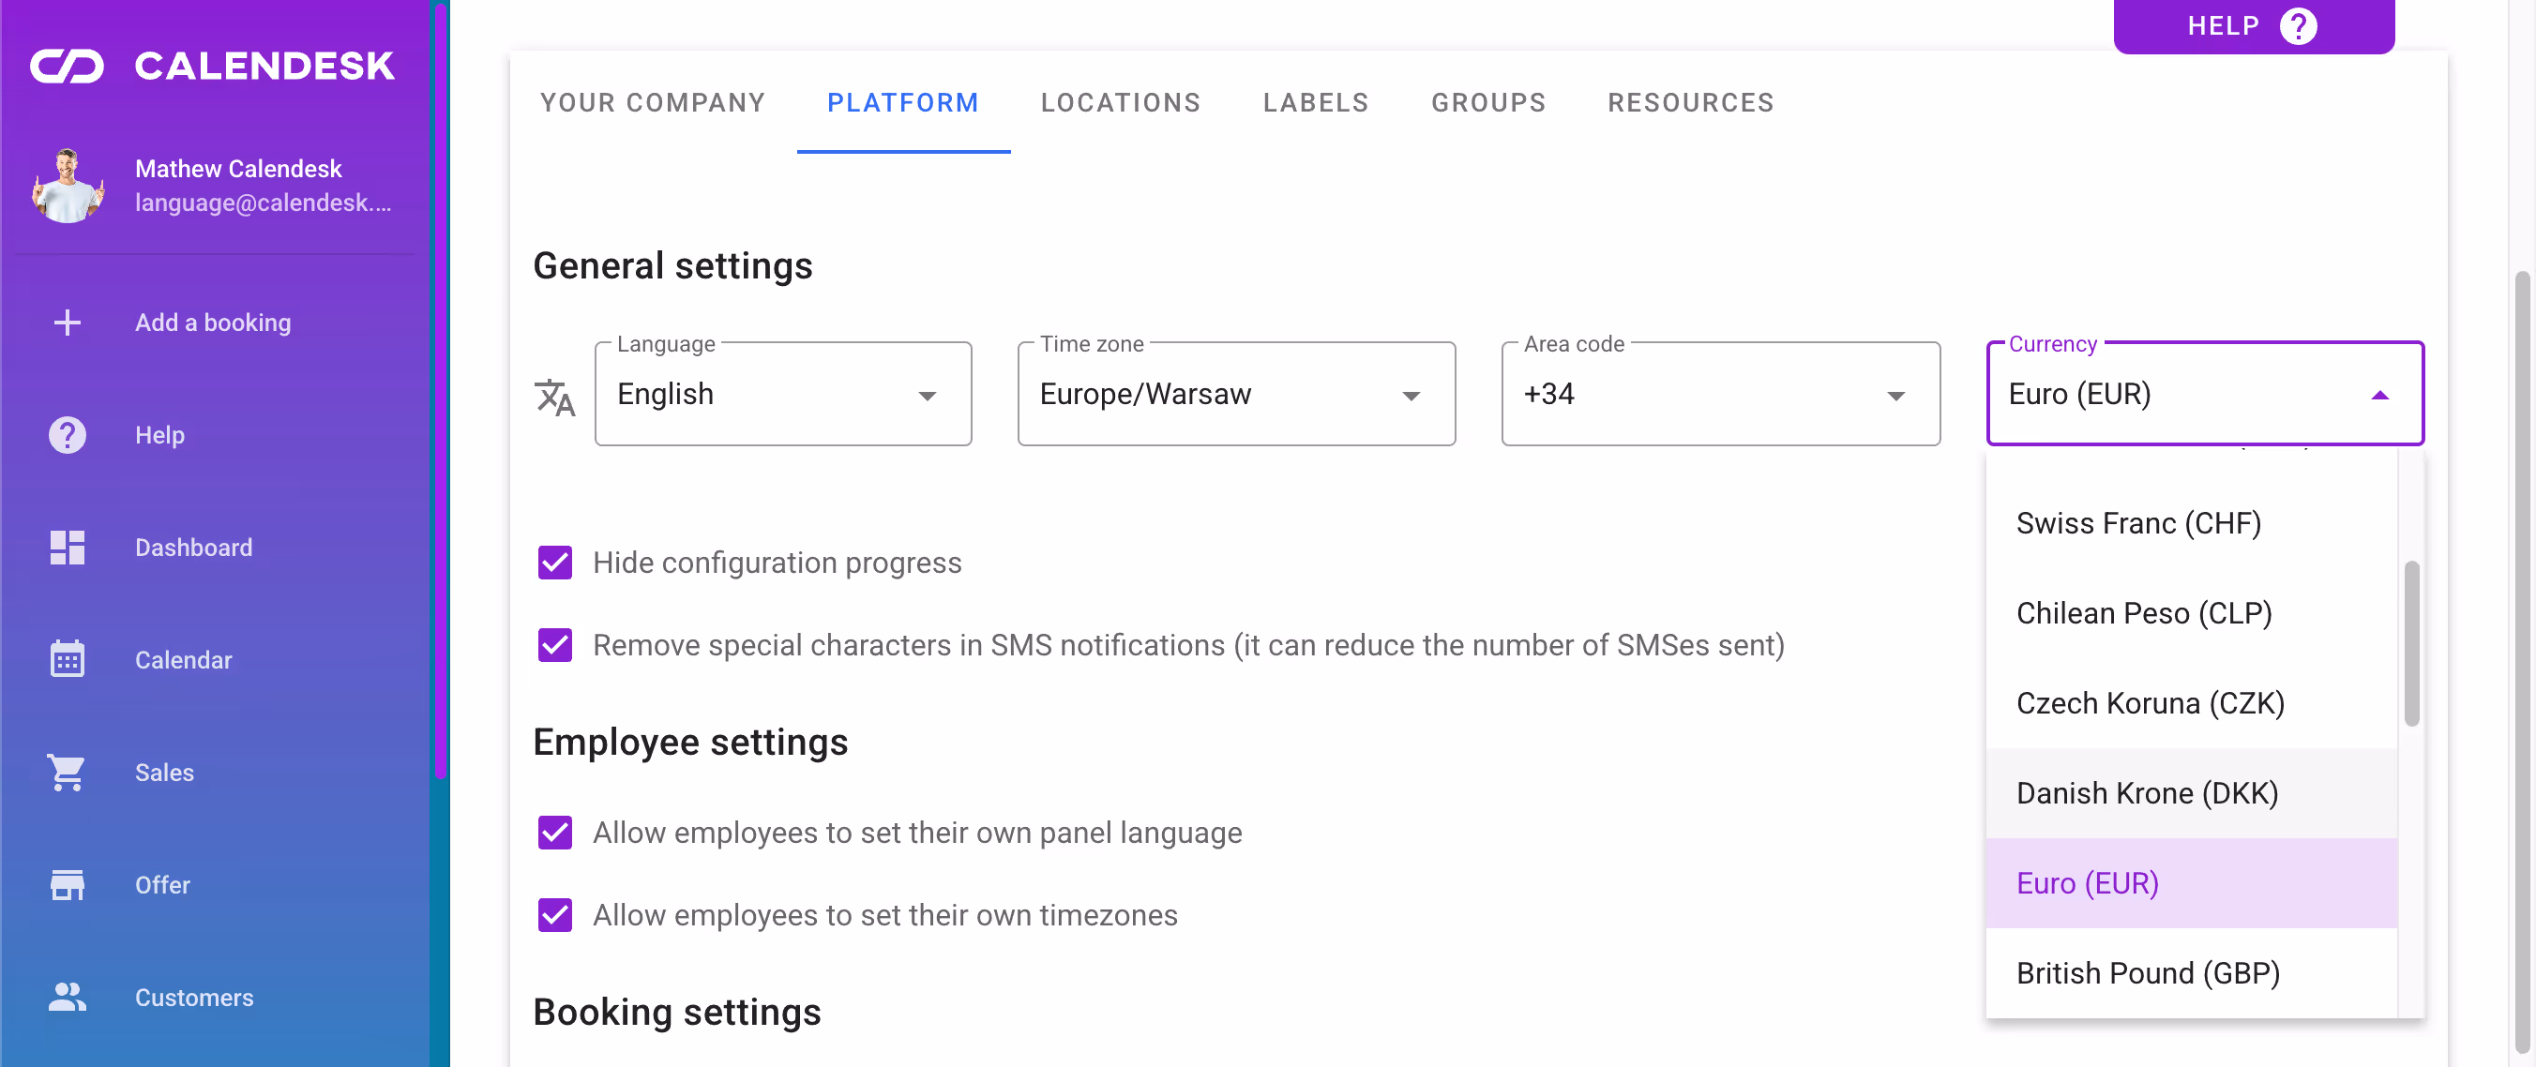2536x1067 pixels.
Task: Click the currency list scrollbar thumb
Action: tap(2411, 643)
